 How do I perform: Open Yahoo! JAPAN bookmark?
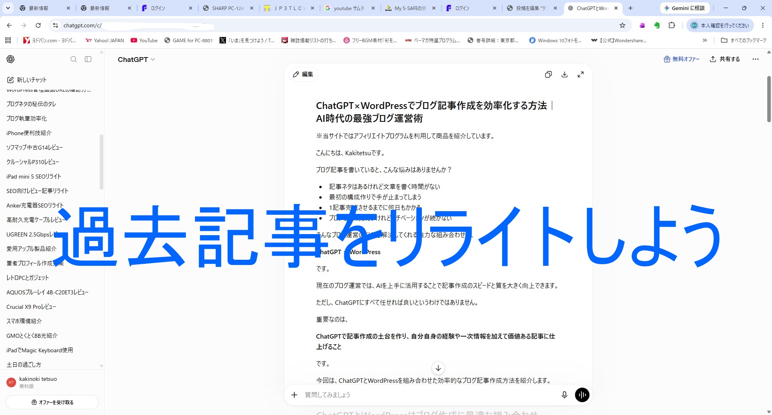pos(105,40)
